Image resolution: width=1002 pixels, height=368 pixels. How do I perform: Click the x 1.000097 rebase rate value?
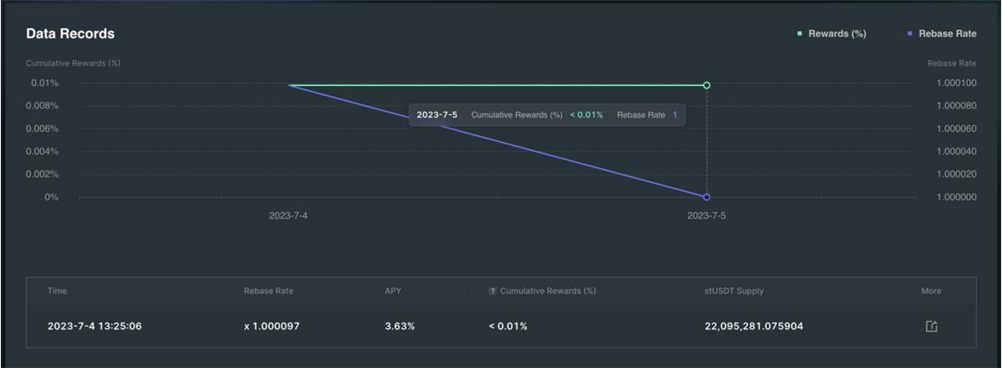271,326
